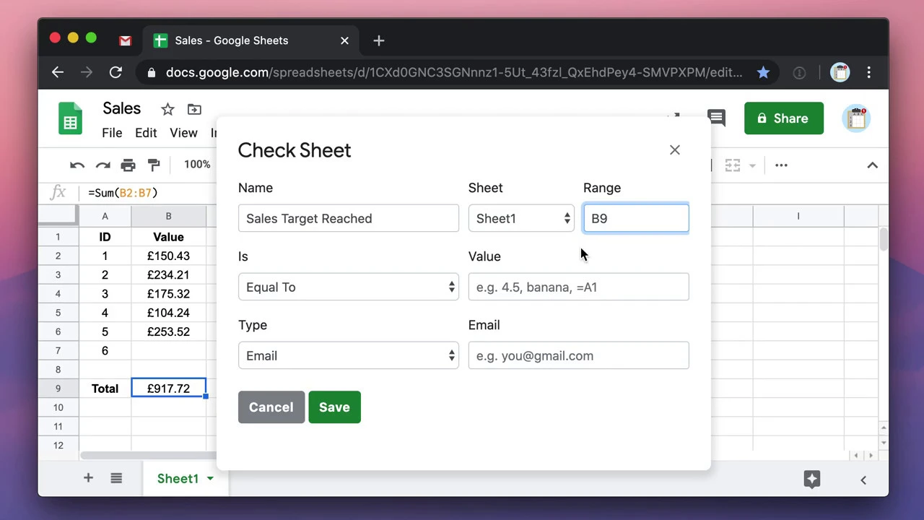Click the Explore button at bottom right
The width and height of the screenshot is (924, 520).
tap(812, 479)
